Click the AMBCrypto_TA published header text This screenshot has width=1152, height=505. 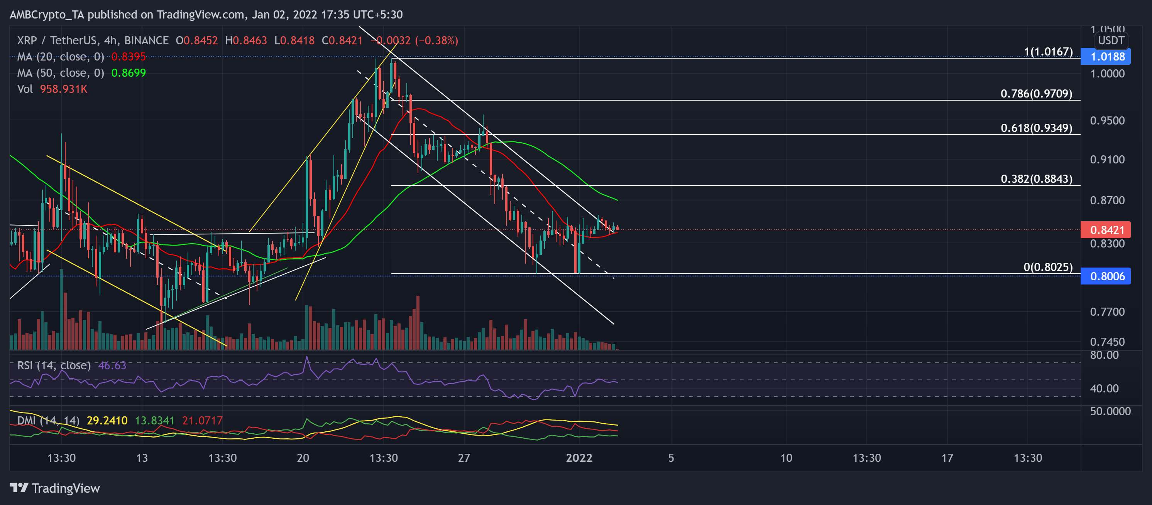[x=206, y=15]
